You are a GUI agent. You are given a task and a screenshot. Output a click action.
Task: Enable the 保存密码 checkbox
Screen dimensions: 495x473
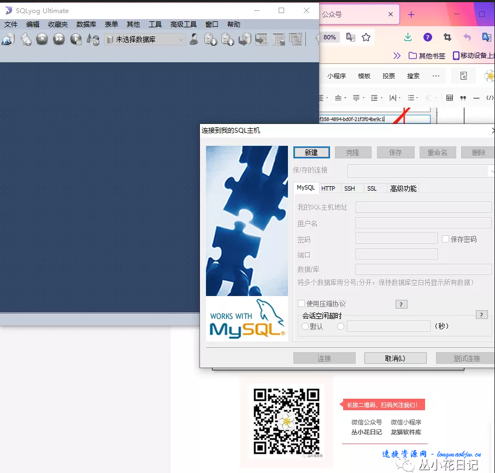pyautogui.click(x=445, y=239)
